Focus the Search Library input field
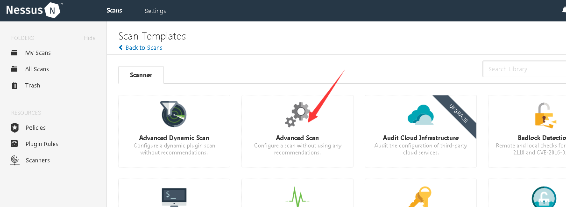Screen dimensions: 566x207 pos(524,69)
